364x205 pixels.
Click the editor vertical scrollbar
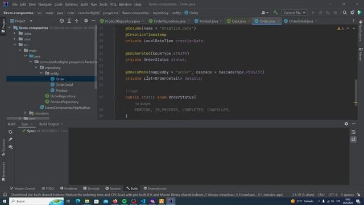pyautogui.click(x=356, y=92)
